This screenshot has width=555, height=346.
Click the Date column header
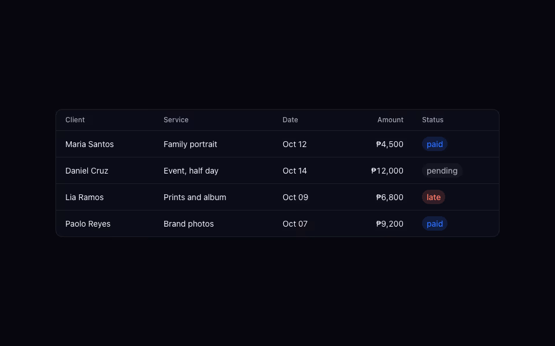click(x=290, y=120)
